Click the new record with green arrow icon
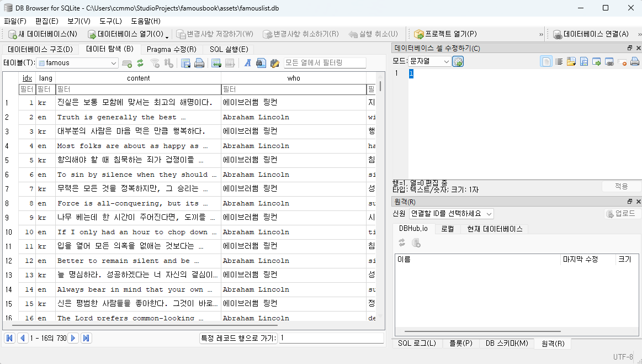The height and width of the screenshot is (364, 642). click(x=216, y=63)
